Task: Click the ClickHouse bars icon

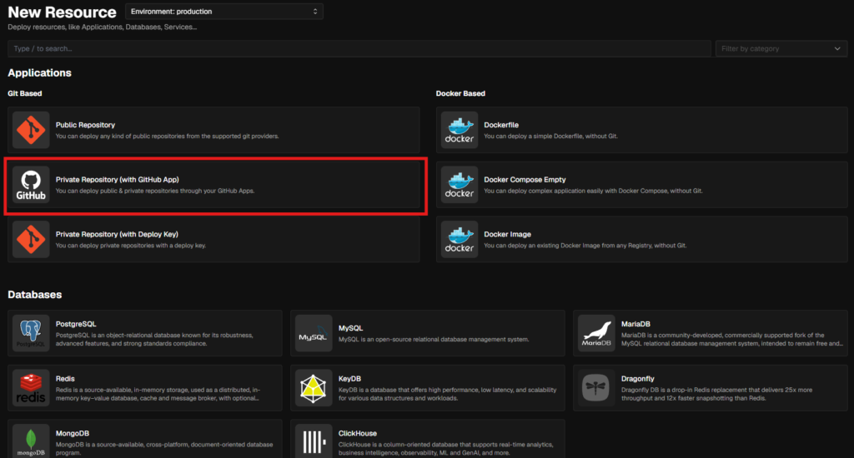Action: (314, 441)
